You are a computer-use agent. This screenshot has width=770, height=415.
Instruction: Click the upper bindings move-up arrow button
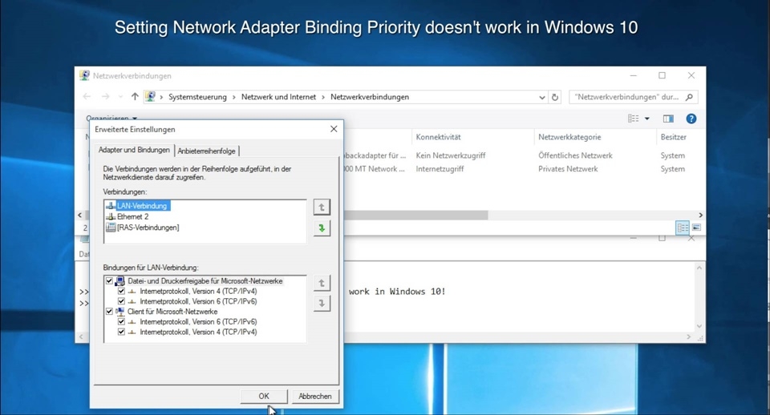pos(322,283)
